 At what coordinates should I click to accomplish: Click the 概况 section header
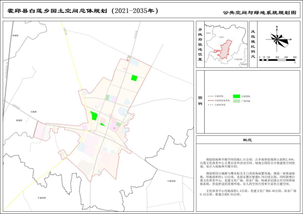click(247, 140)
